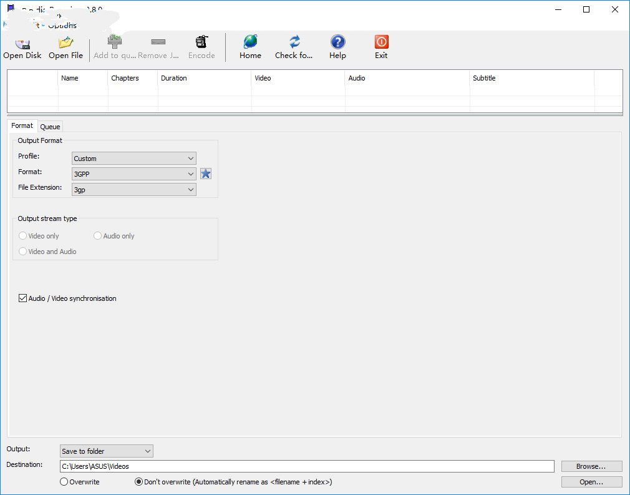Screen dimensions: 630x495
Task: Open the Help question mark icon
Action: [x=337, y=42]
